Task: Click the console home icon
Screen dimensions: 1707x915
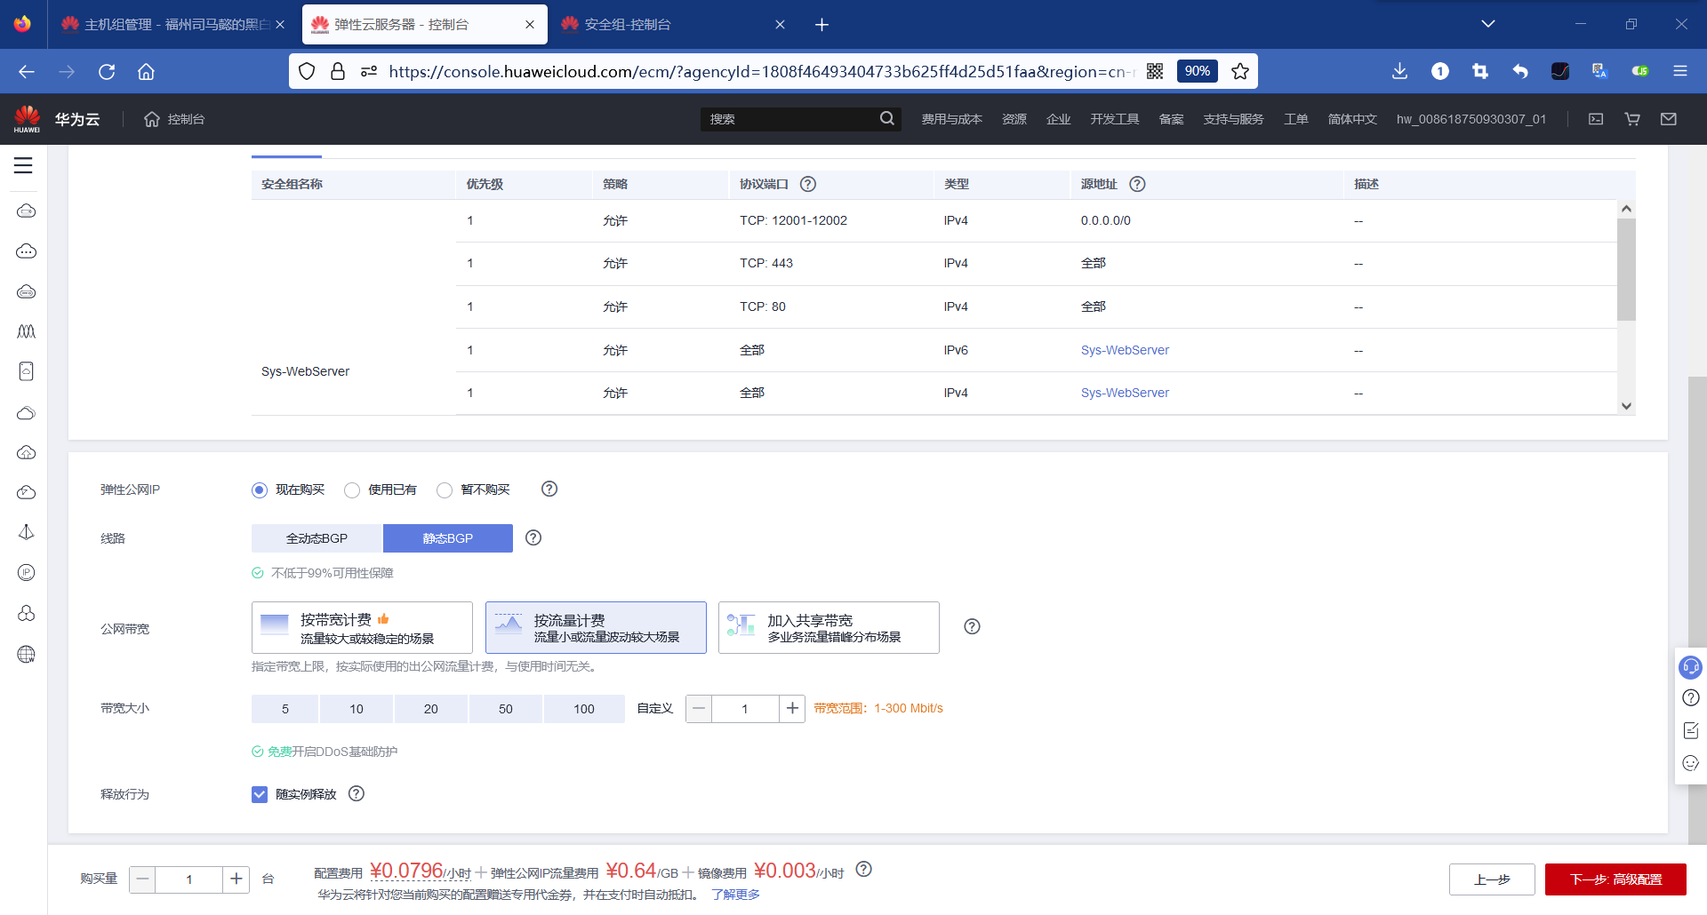Action: click(152, 119)
